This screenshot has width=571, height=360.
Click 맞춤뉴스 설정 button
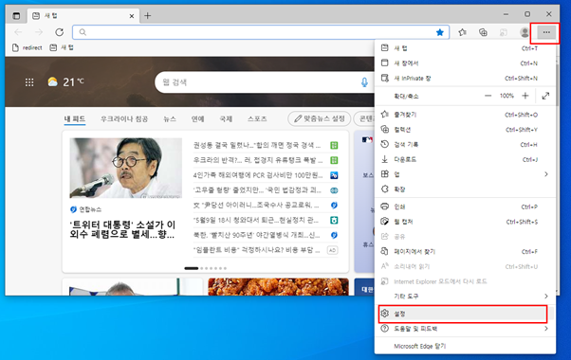[x=320, y=118]
